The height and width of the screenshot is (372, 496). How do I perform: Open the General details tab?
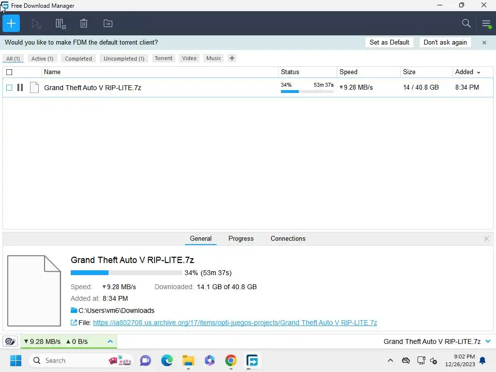point(201,238)
